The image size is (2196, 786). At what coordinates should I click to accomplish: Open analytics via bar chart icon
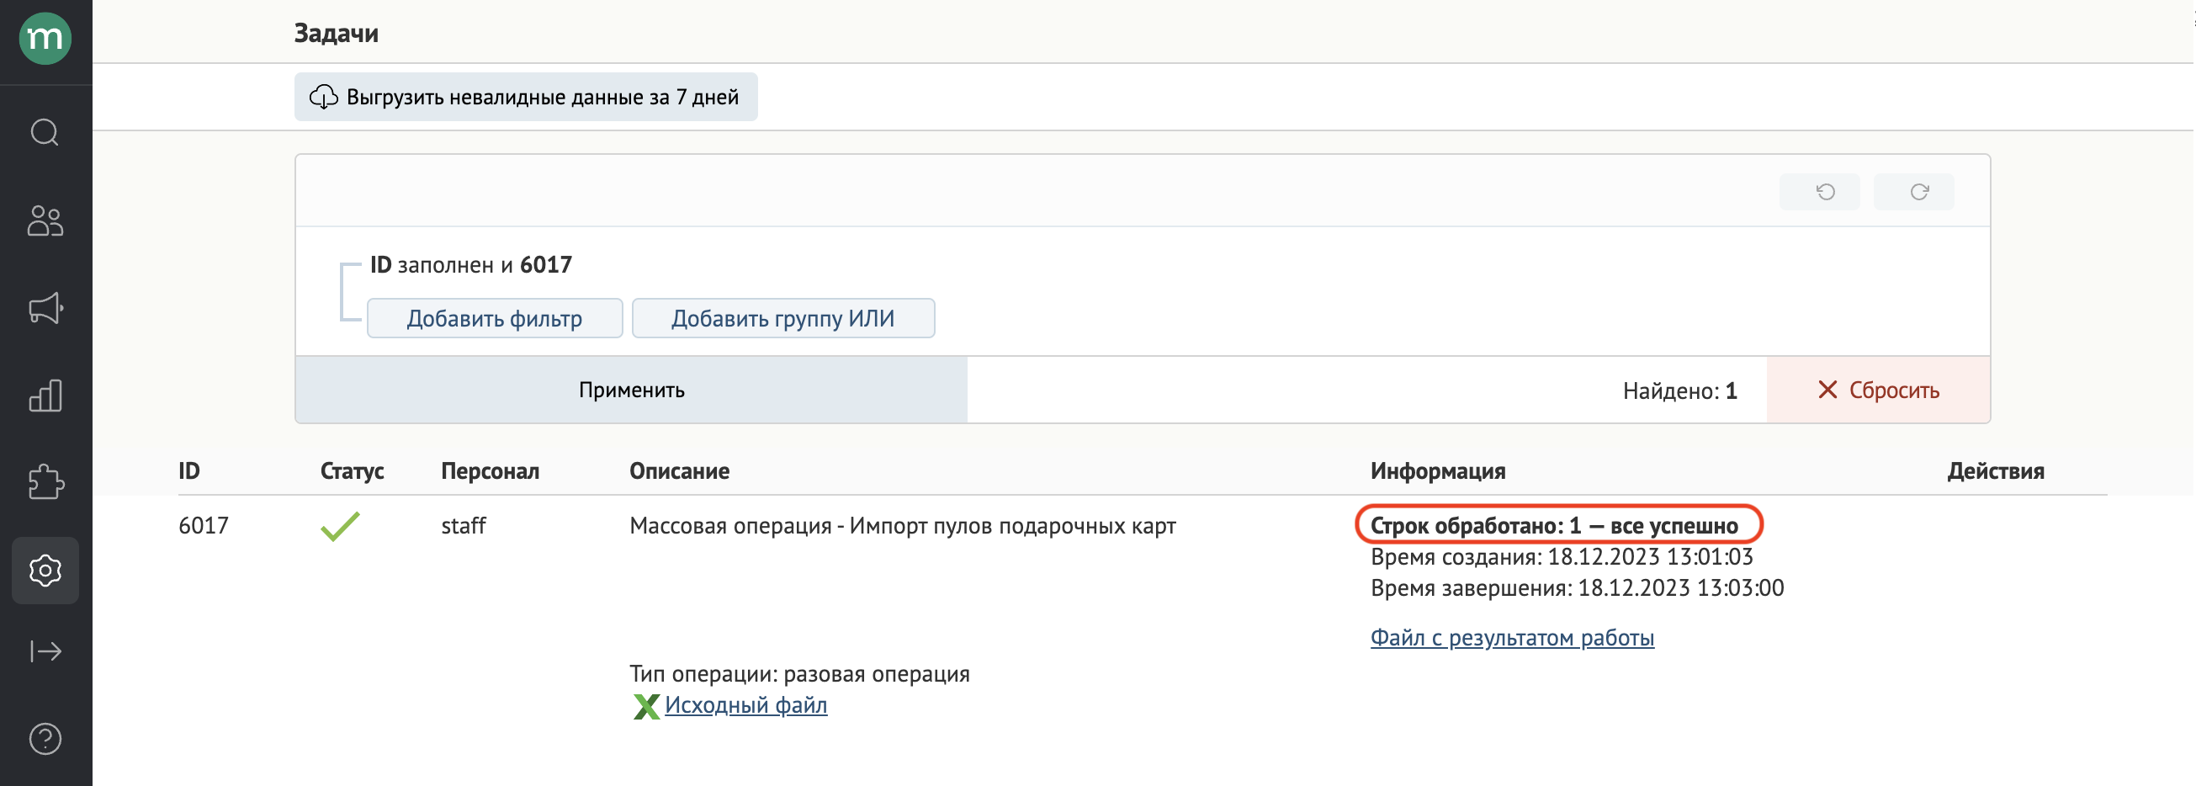(x=45, y=396)
